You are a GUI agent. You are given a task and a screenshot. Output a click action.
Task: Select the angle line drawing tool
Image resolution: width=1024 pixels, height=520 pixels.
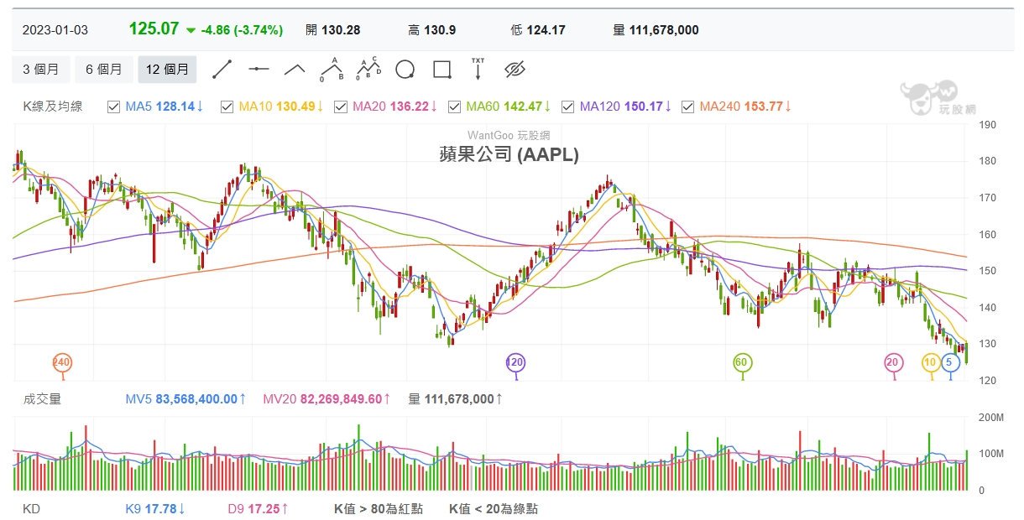(295, 70)
